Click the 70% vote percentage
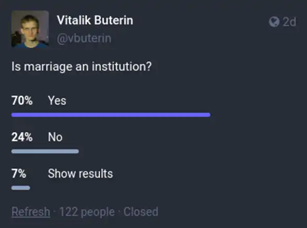 pos(22,100)
